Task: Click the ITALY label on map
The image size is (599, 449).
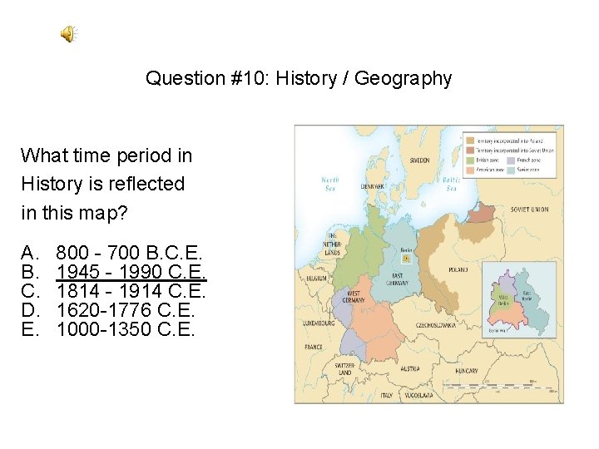Action: click(x=386, y=395)
